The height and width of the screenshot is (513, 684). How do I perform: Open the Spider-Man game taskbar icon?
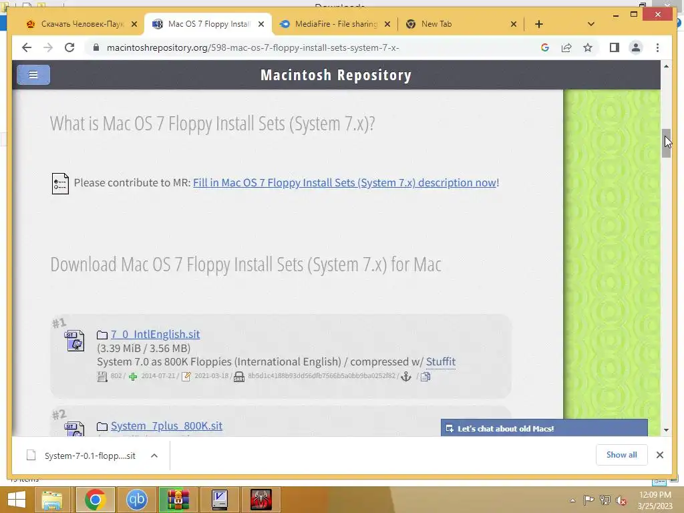tap(261, 500)
